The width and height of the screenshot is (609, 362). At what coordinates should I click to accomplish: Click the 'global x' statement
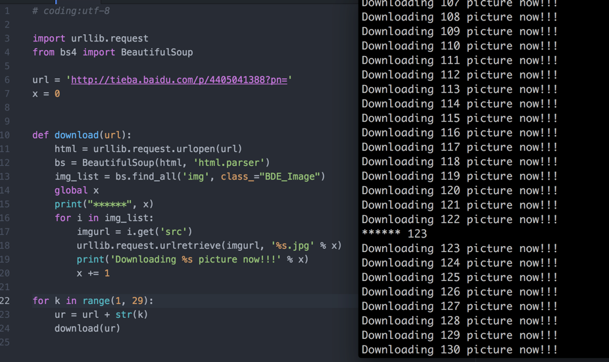tap(76, 190)
